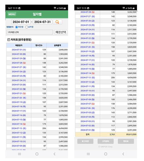Tap the 로그아웃 logout button

85,141
